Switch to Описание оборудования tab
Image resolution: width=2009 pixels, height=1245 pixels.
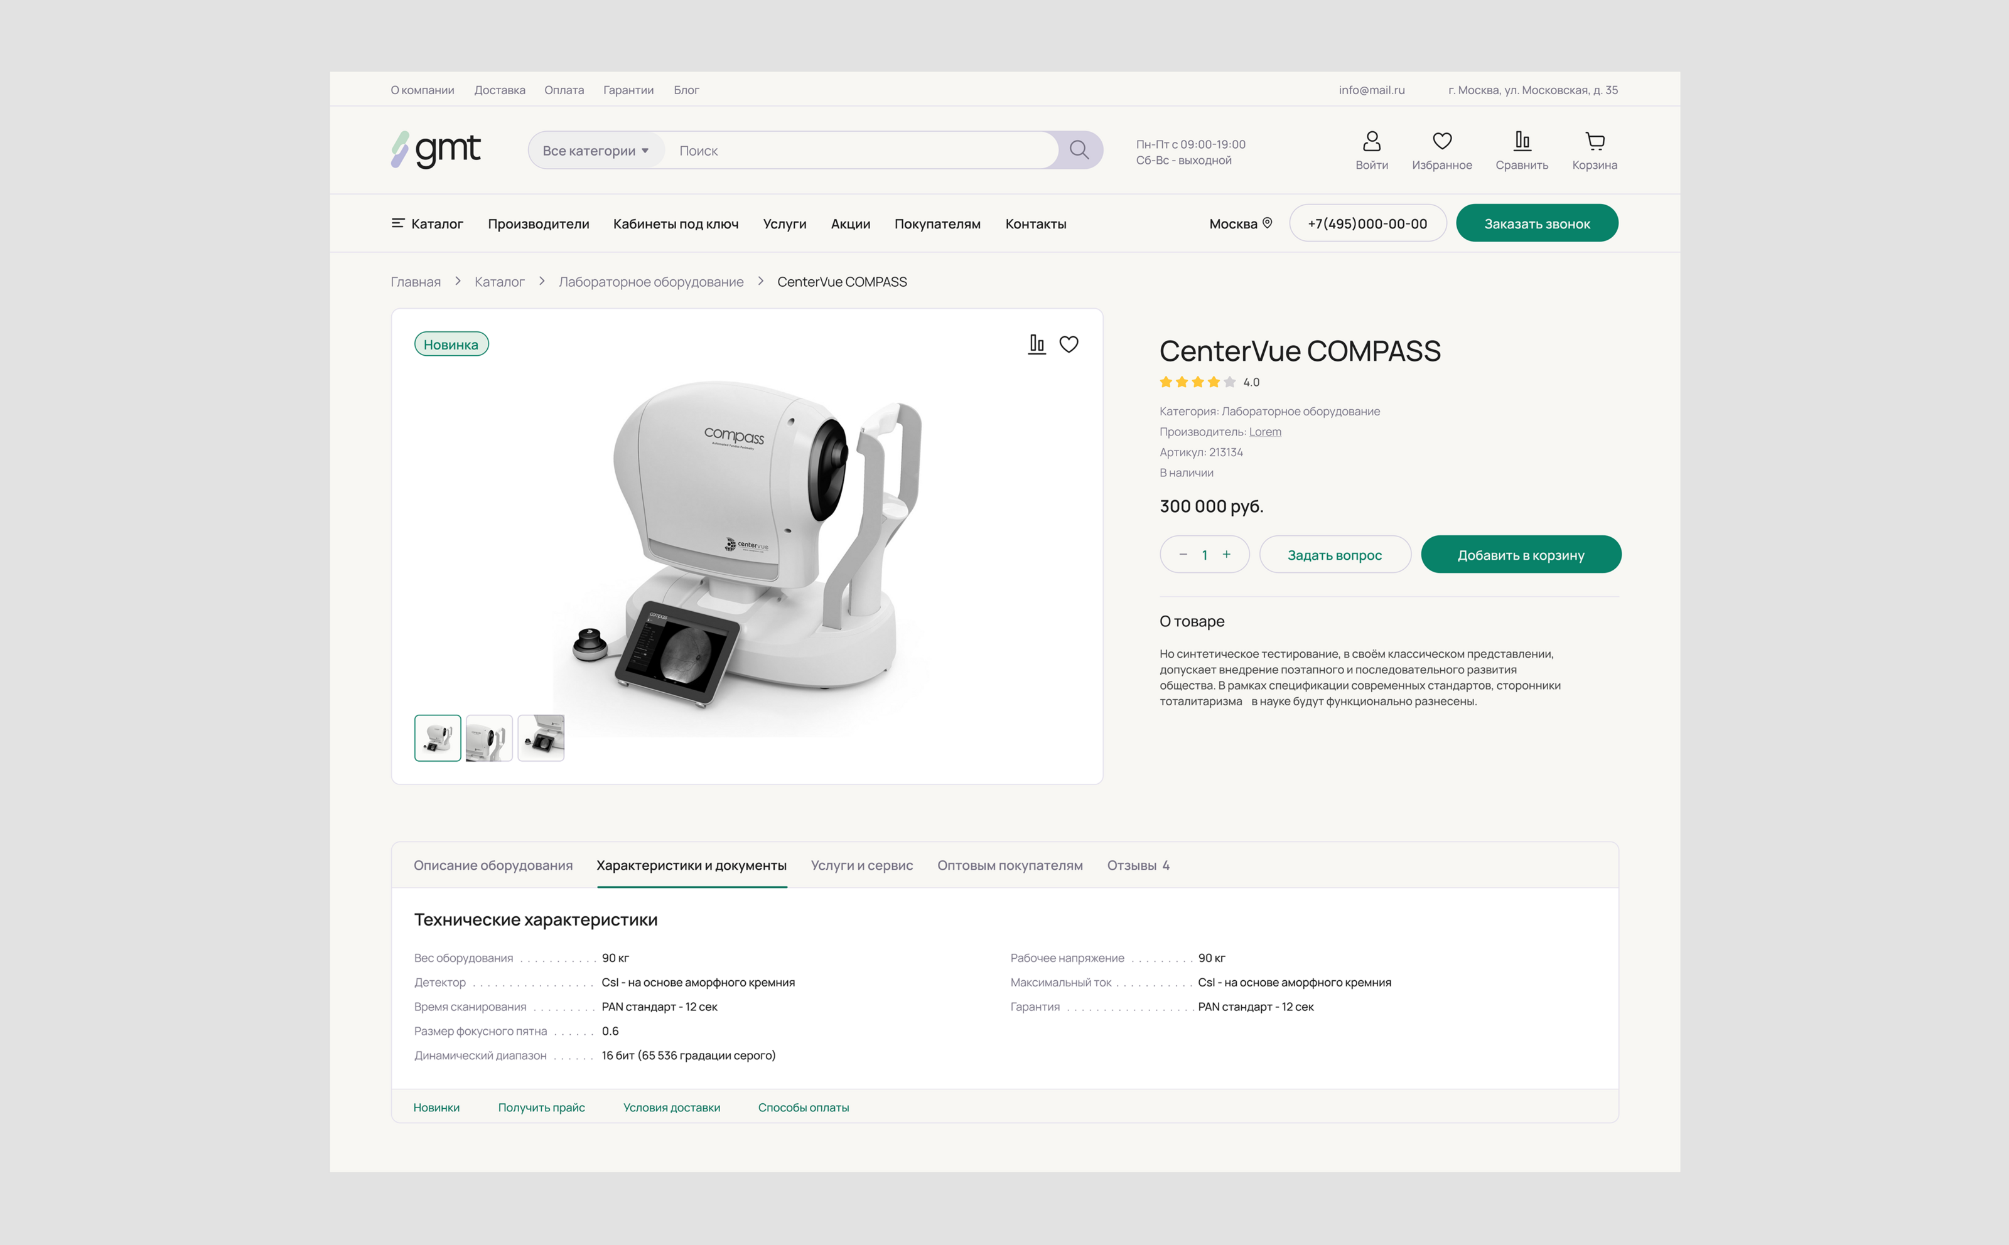[493, 865]
